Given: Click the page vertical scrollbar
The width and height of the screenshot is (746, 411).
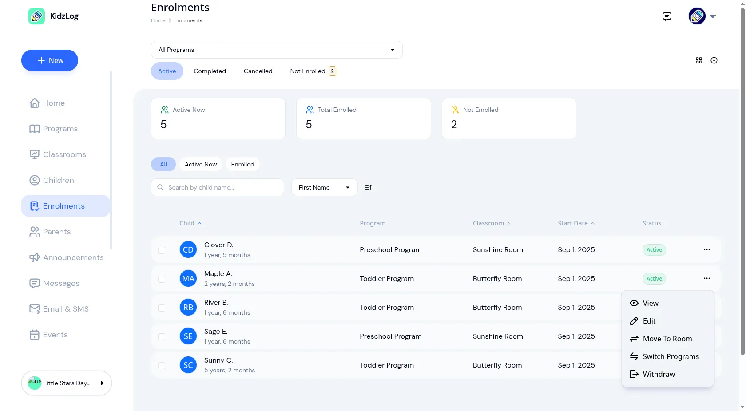Looking at the screenshot, I should pyautogui.click(x=742, y=182).
